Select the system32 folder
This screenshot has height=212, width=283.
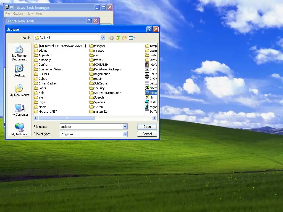coord(98,112)
